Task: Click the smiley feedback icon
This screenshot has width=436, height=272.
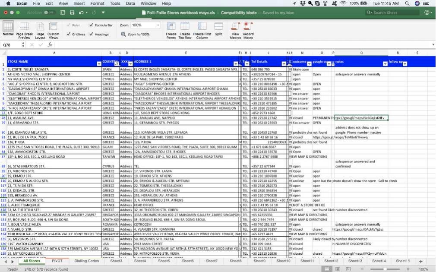Action: point(427,13)
